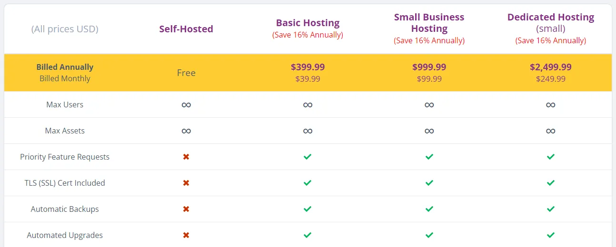The width and height of the screenshot is (616, 247).
Task: Click Dedicated Hosting Automatic Backups checkmark
Action: (x=551, y=209)
